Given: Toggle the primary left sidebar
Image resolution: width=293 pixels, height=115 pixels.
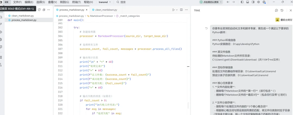Looking at the screenshot, I should (x=242, y=2).
